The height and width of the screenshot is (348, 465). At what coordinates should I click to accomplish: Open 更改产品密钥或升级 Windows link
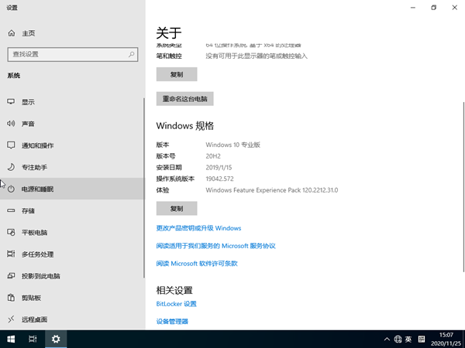coord(198,228)
